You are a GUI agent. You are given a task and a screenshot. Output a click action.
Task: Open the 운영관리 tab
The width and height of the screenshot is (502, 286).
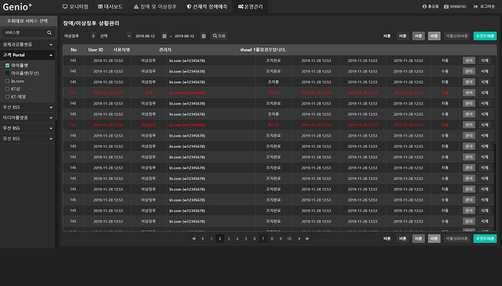[x=250, y=7]
